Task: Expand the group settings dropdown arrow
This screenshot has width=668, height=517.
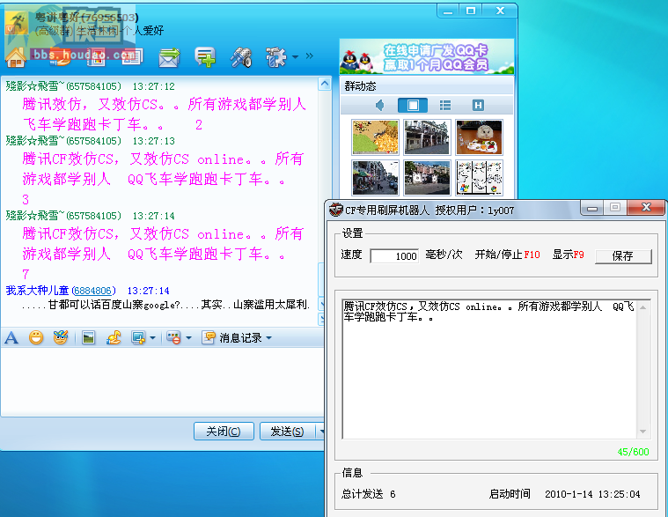Action: [295, 56]
